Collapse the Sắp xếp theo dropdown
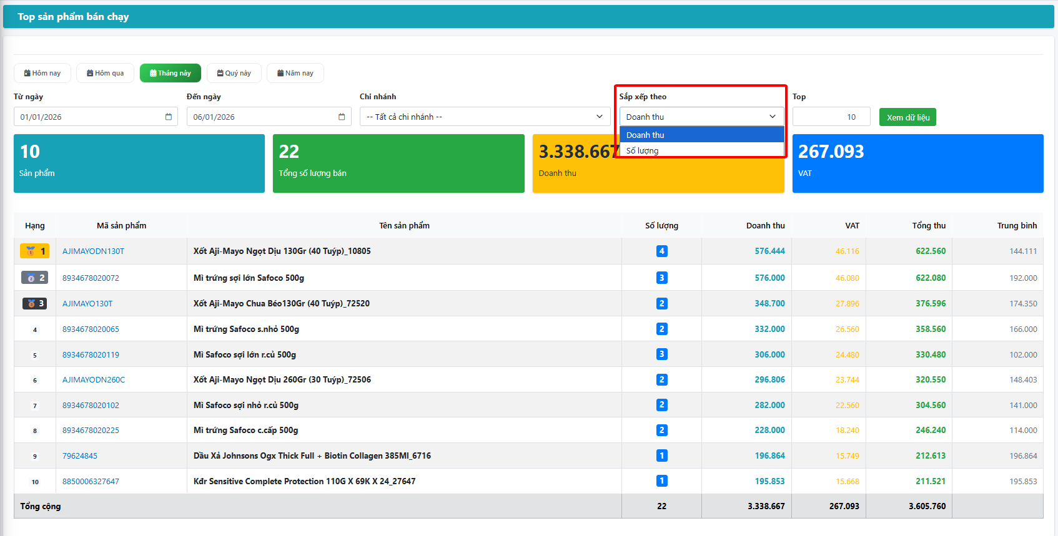The width and height of the screenshot is (1058, 536). tap(701, 117)
